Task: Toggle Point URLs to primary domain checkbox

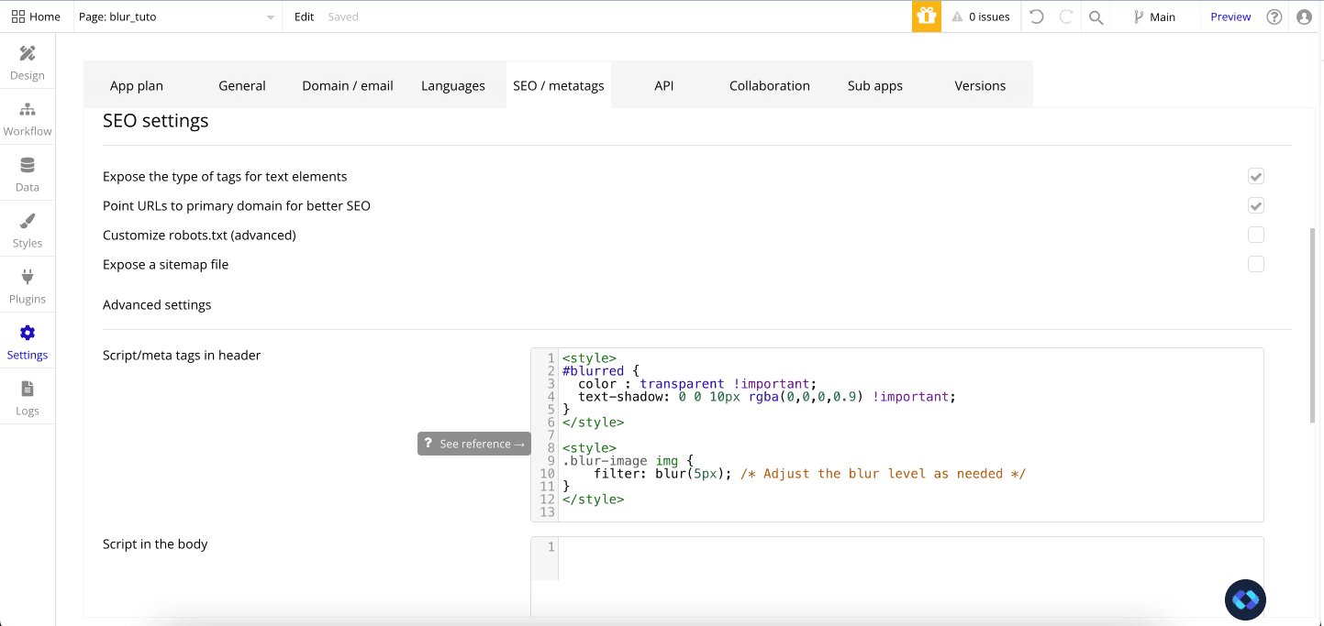Action: coord(1256,205)
